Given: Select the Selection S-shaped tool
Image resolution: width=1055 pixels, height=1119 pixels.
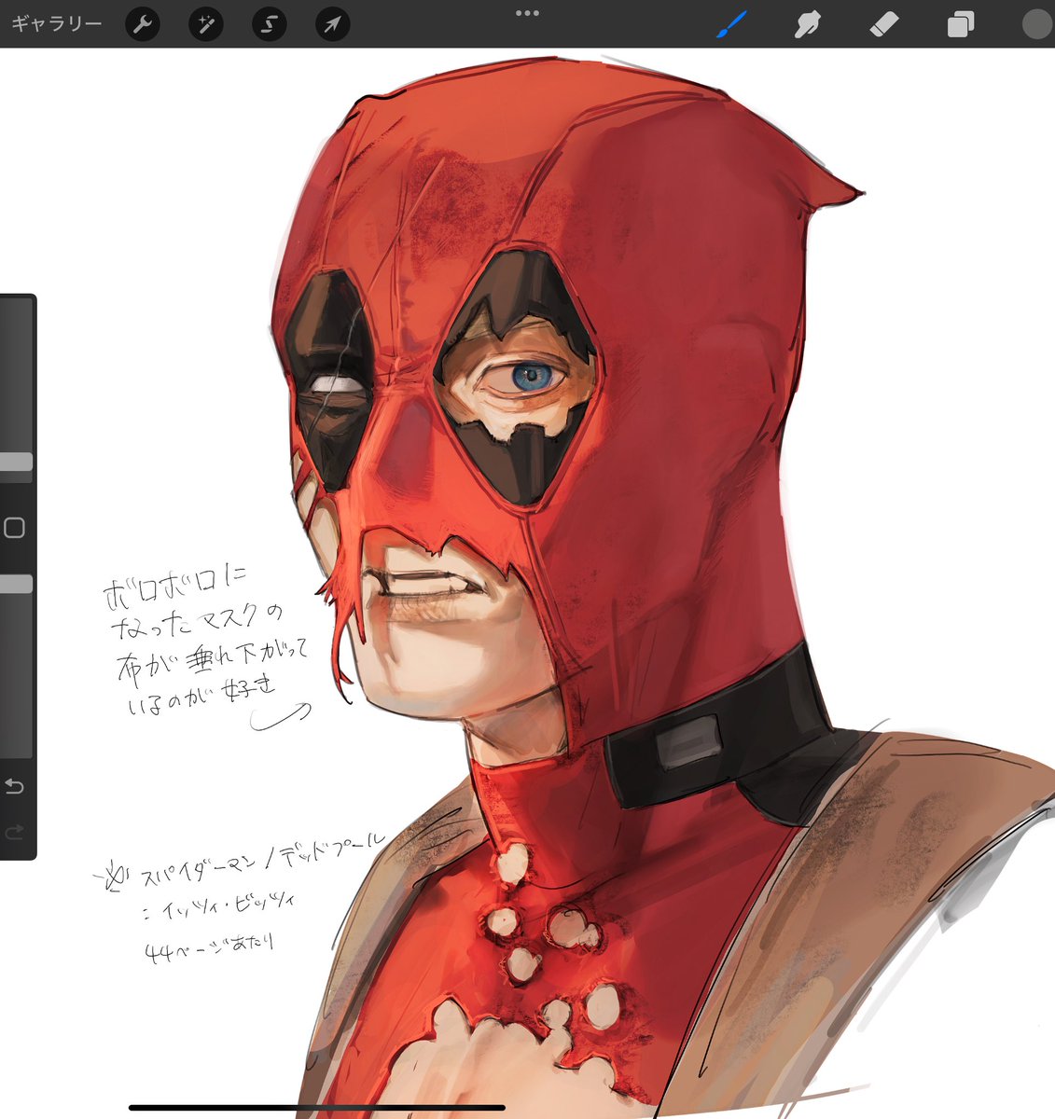Looking at the screenshot, I should pos(270,24).
